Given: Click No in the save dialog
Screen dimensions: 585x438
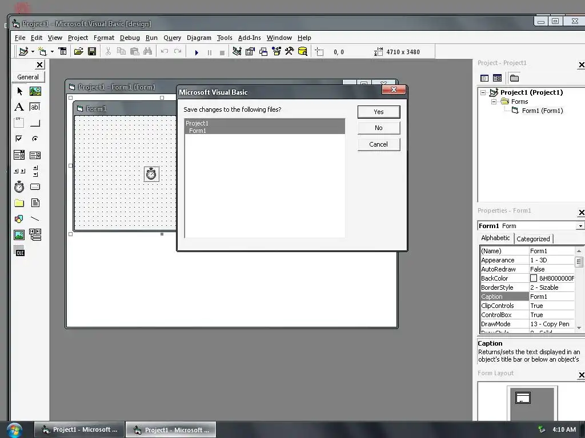Looking at the screenshot, I should point(379,128).
